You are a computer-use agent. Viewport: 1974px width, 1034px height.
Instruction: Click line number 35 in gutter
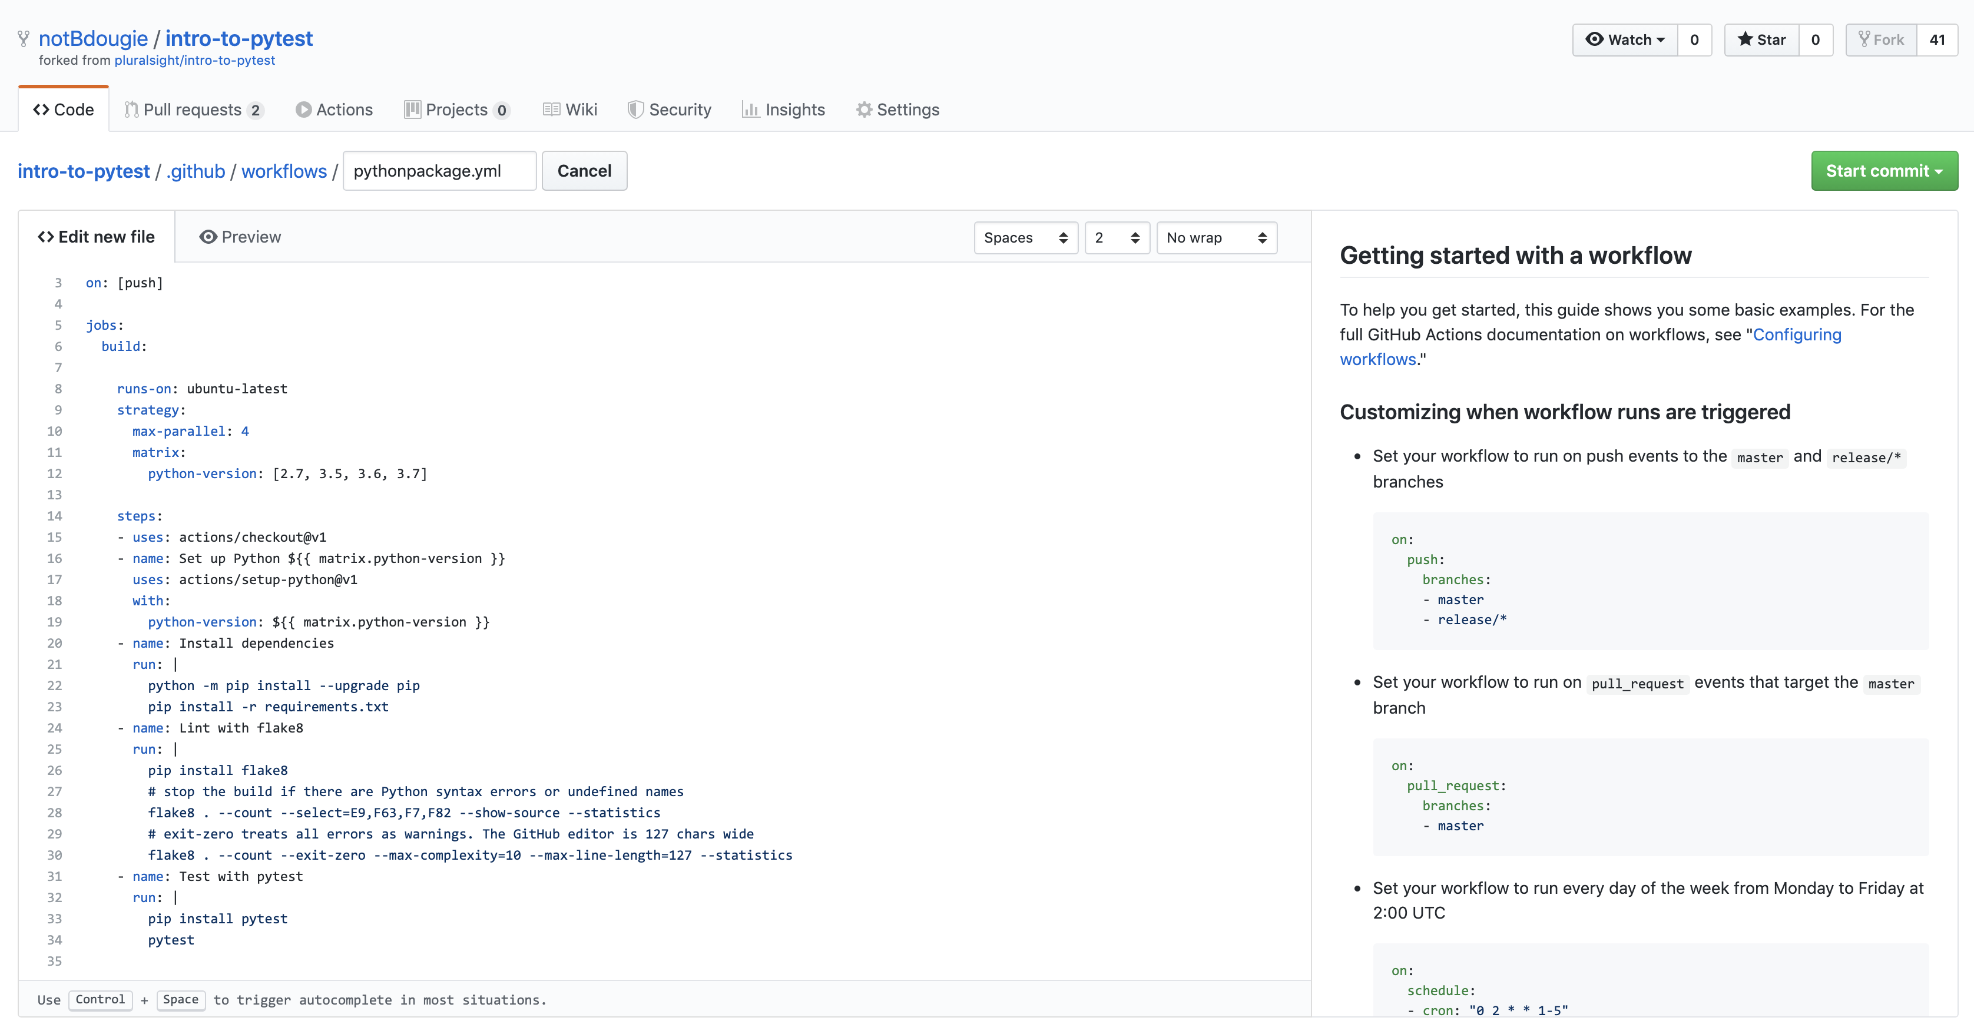tap(54, 961)
